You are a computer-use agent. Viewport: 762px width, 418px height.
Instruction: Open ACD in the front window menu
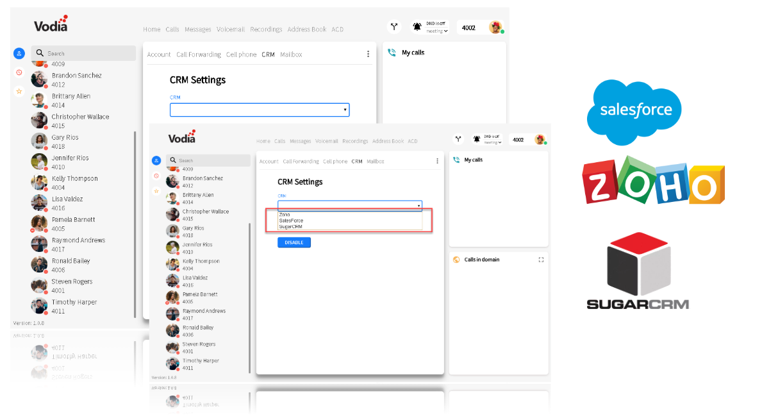(x=413, y=141)
